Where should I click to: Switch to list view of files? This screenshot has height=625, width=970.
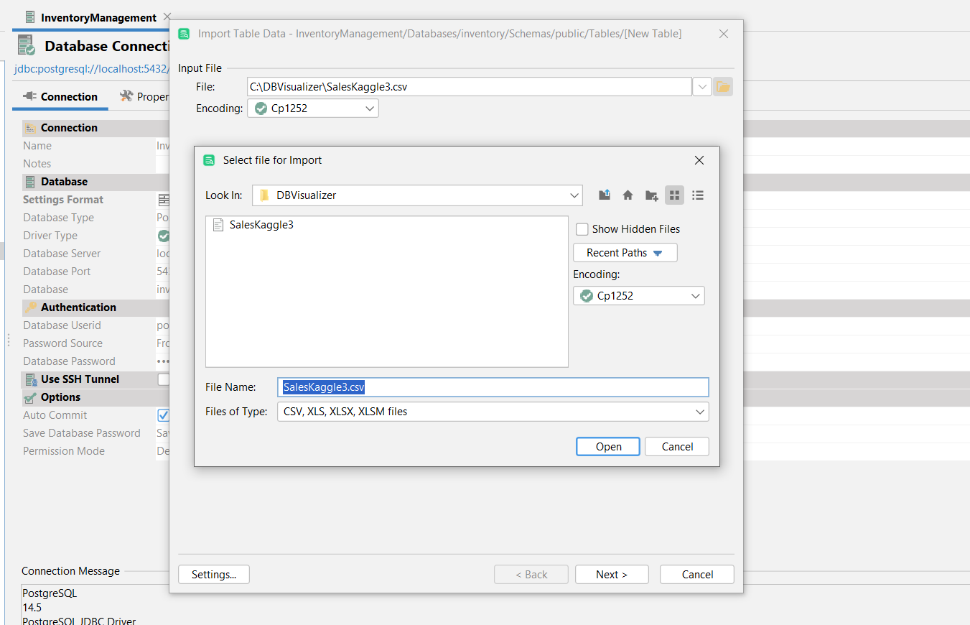[697, 195]
